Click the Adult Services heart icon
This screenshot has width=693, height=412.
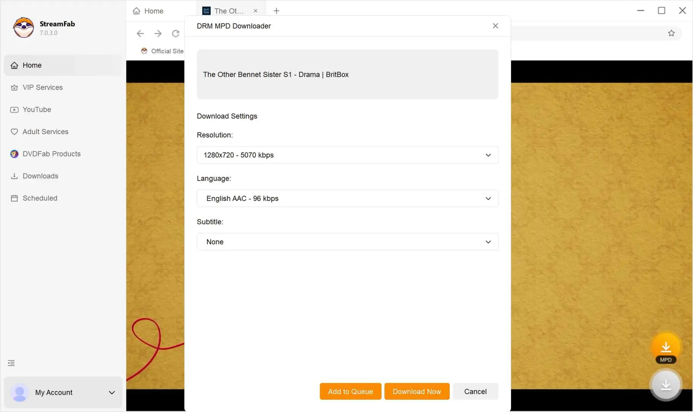coord(14,132)
